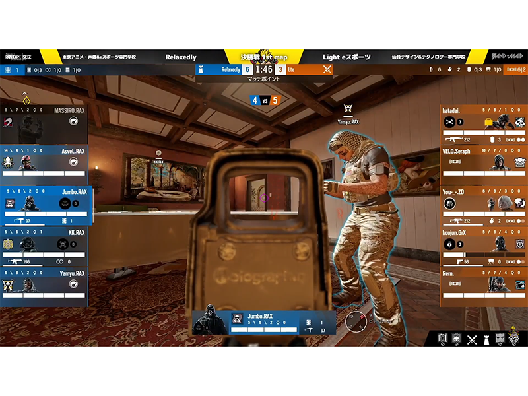Click AsveL.RAX's eye camera gadget icon
Image resolution: width=528 pixels, height=396 pixels.
click(x=73, y=162)
